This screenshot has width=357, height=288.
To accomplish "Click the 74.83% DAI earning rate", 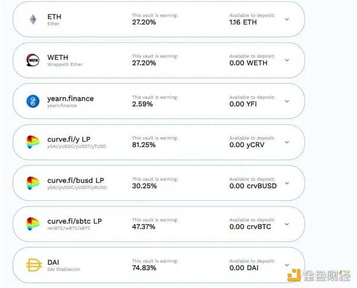I will pyautogui.click(x=143, y=268).
